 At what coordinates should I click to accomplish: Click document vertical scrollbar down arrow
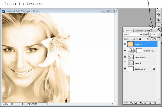[116, 101]
